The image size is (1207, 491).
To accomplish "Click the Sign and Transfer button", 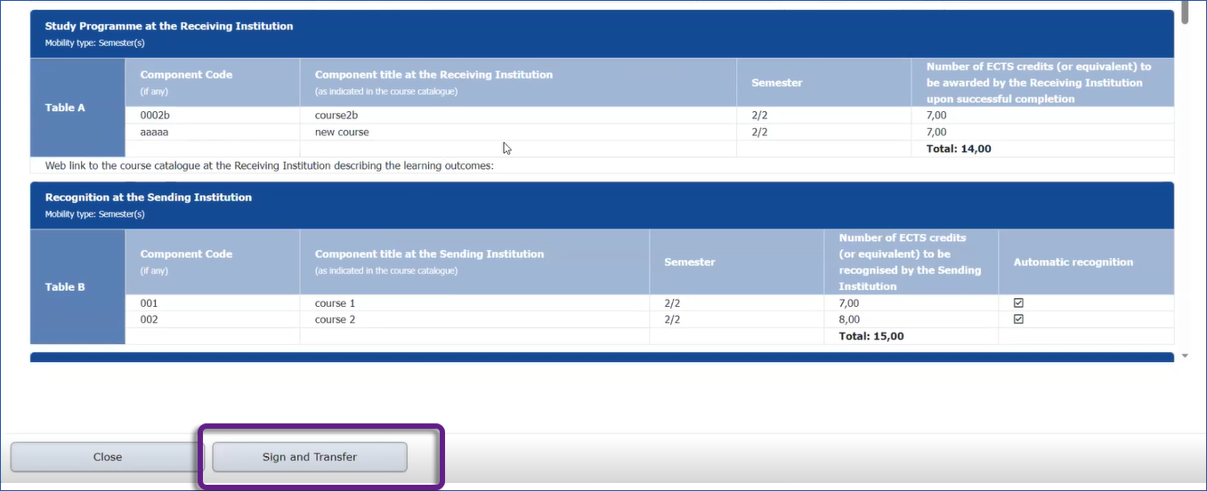I will tap(309, 457).
